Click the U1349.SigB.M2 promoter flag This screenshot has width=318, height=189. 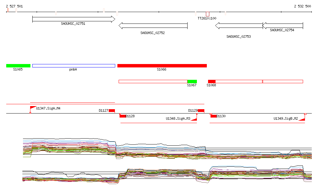302,119
